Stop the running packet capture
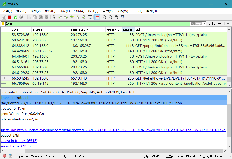 pyautogui.click(x=10, y=17)
